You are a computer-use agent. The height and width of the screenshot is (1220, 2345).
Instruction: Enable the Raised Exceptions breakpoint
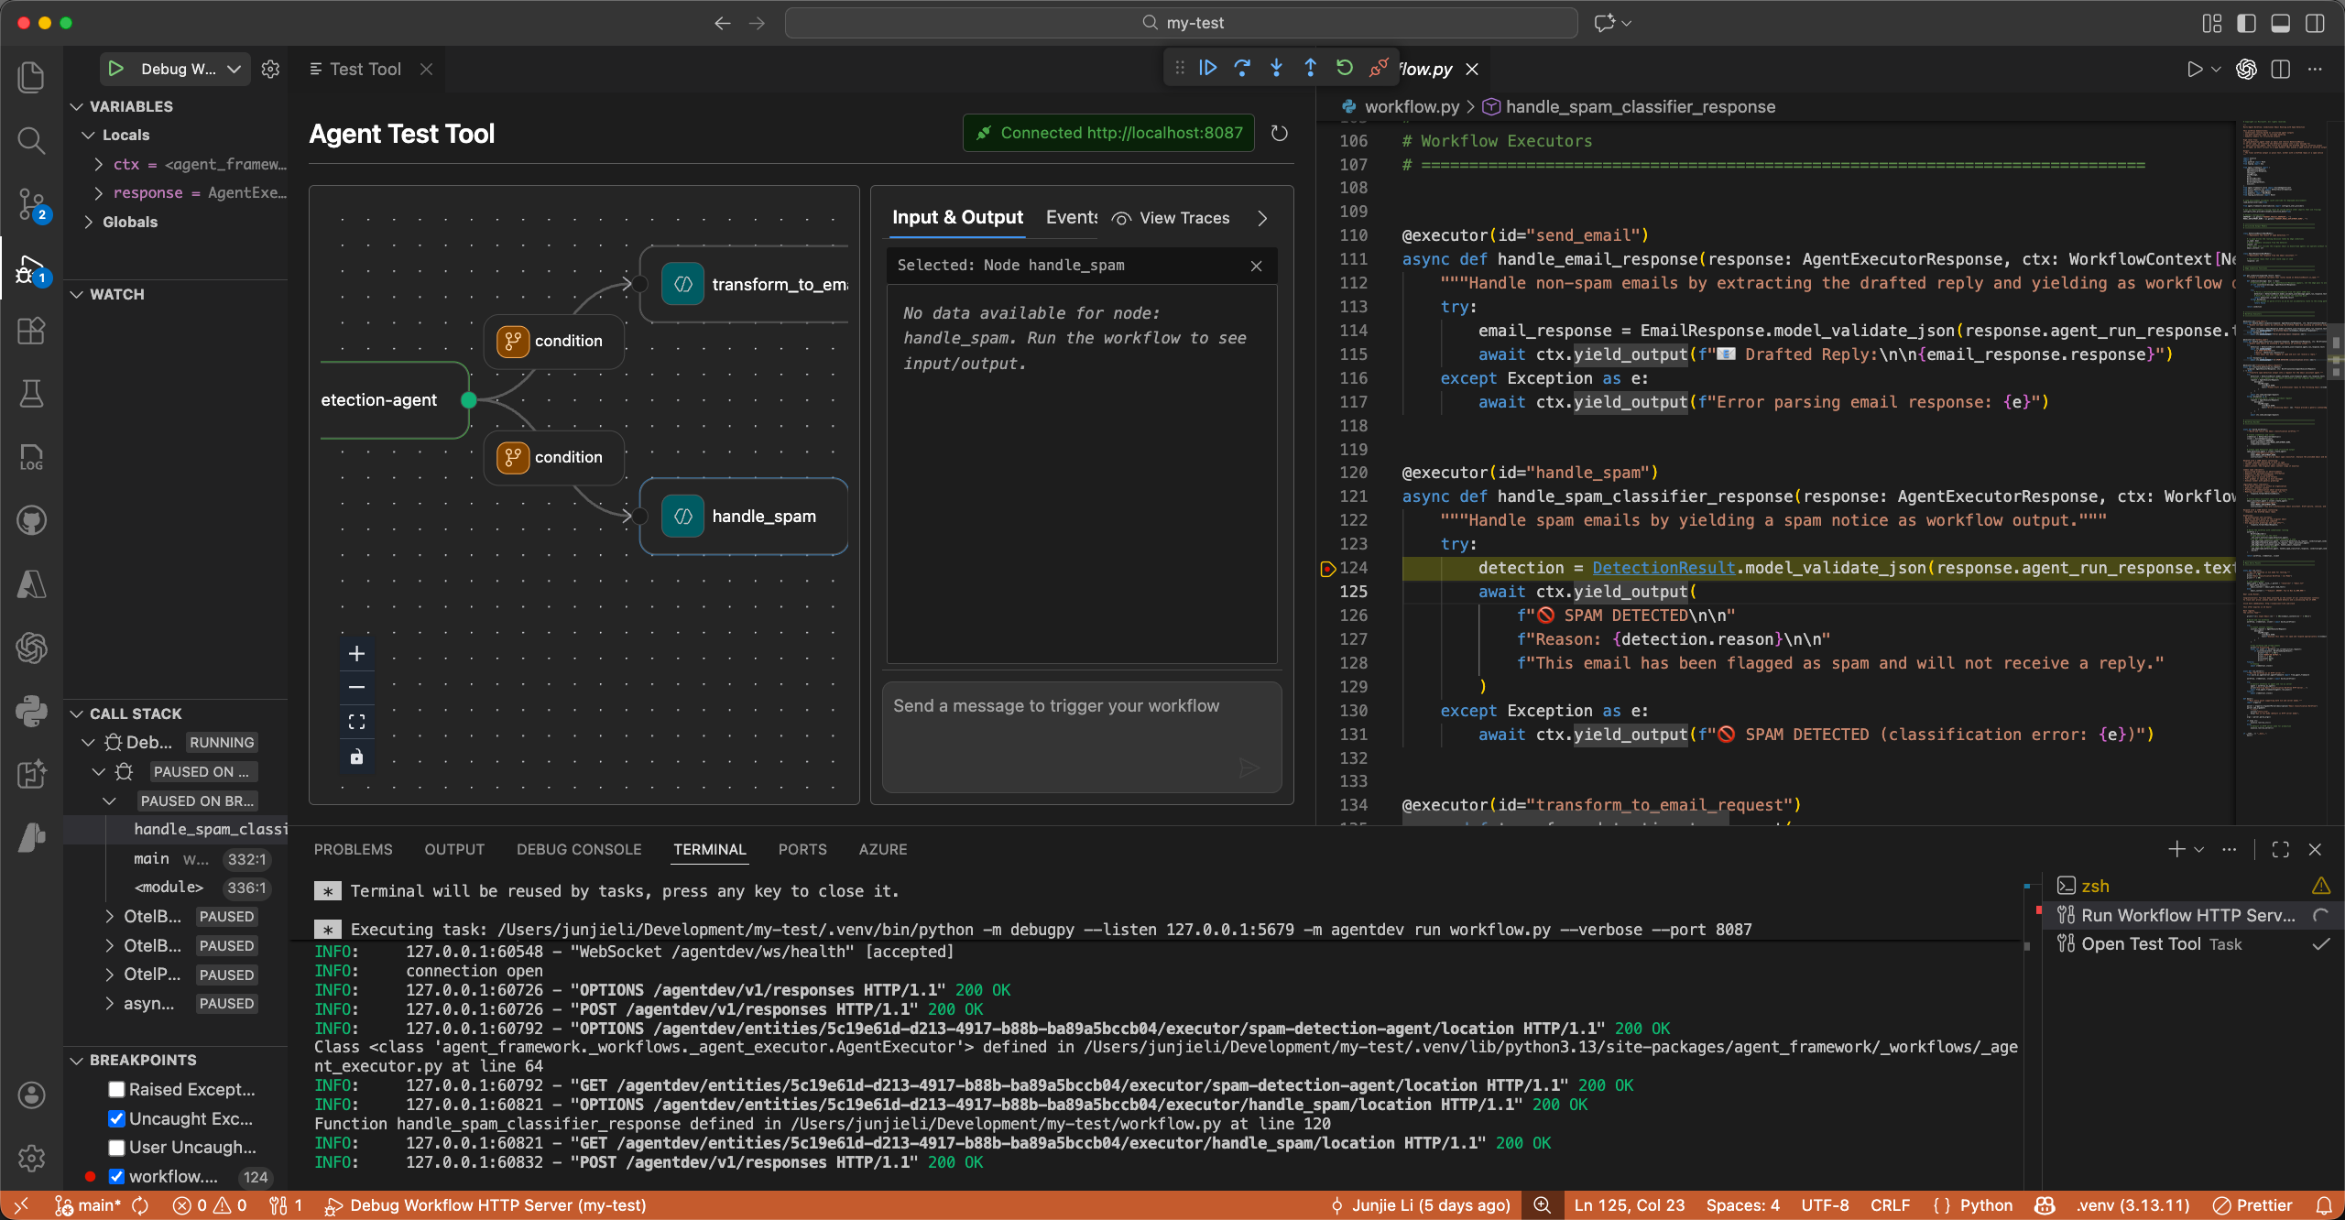(x=116, y=1089)
